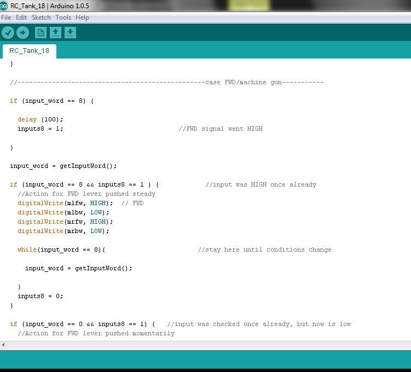Click 'digitalWrite(mrbw, LOW);' line

coord(63,231)
